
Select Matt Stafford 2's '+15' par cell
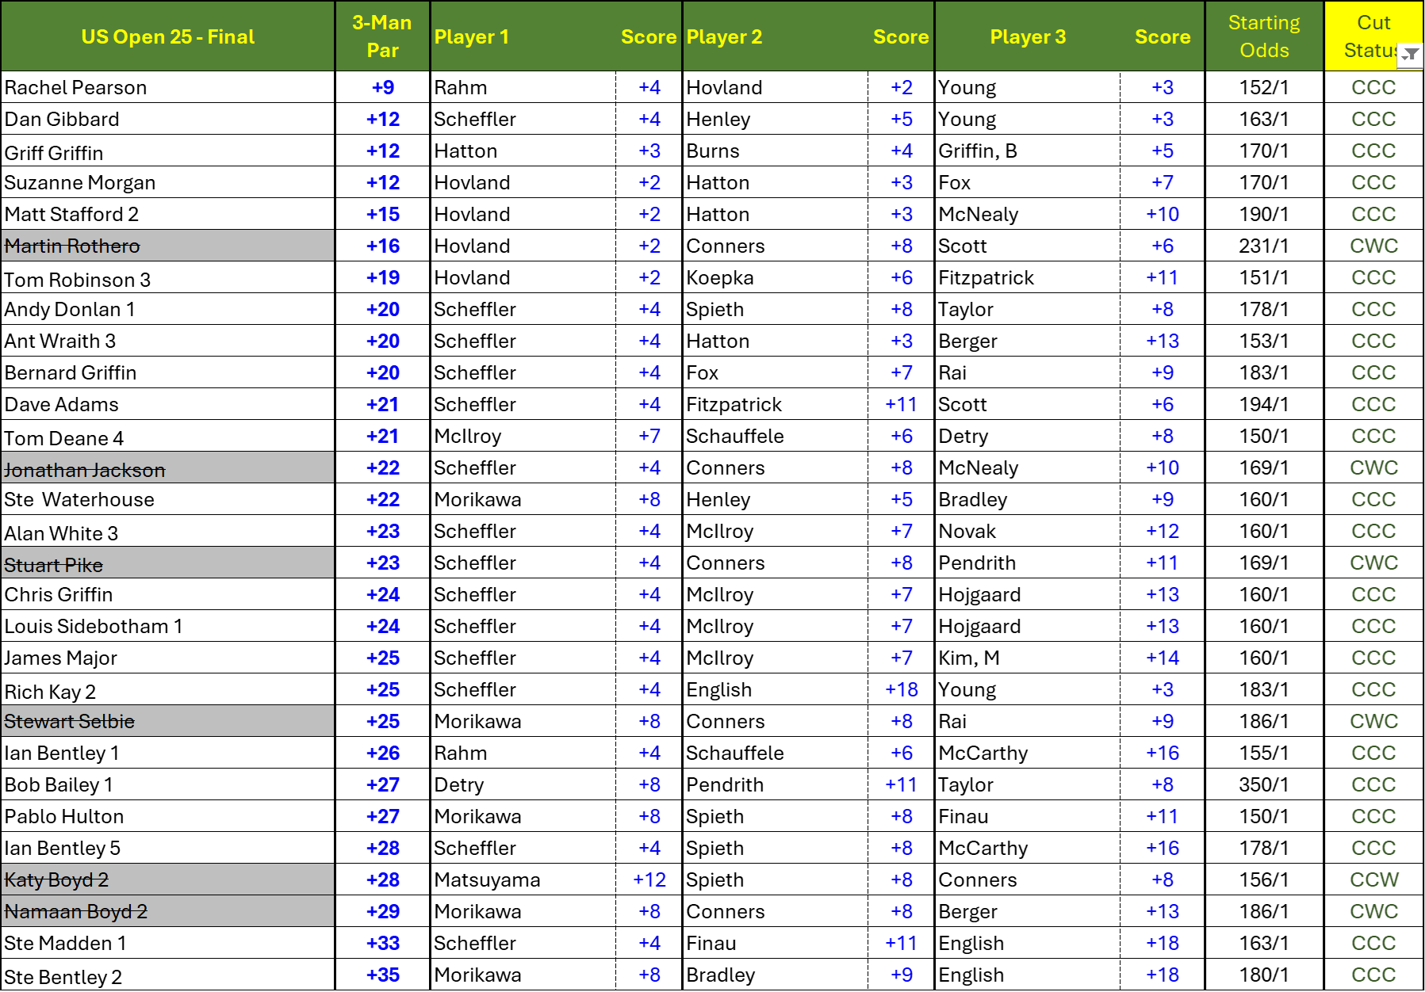pyautogui.click(x=382, y=214)
